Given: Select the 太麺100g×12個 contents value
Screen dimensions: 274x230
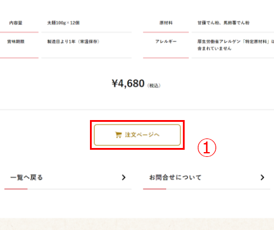Looking at the screenshot, I should click(x=63, y=23).
